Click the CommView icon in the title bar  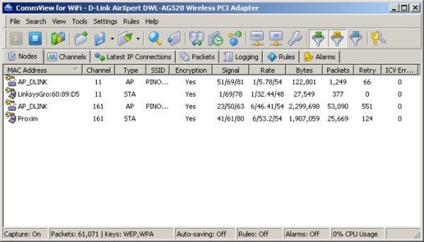(9, 8)
